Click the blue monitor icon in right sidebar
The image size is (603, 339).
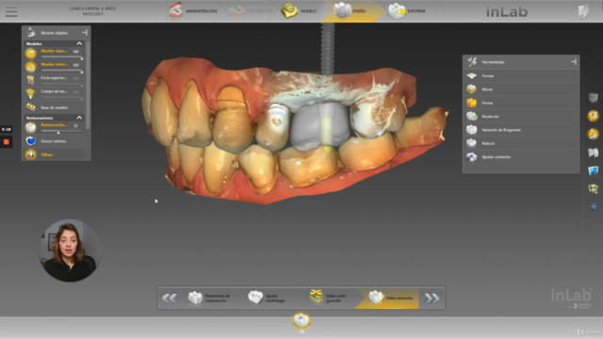(x=593, y=169)
